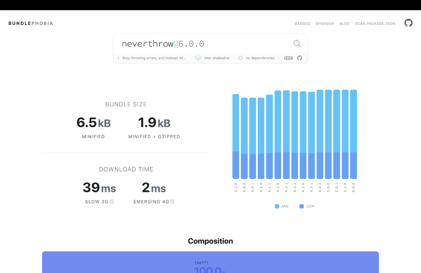Open info icon next to Emerging 4G

pyautogui.click(x=173, y=202)
